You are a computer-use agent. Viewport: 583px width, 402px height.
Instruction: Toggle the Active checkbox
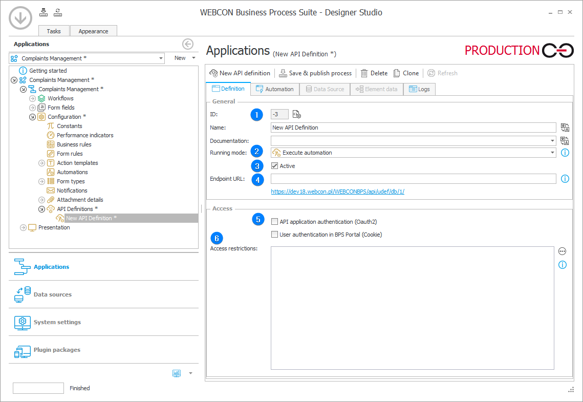[274, 166]
